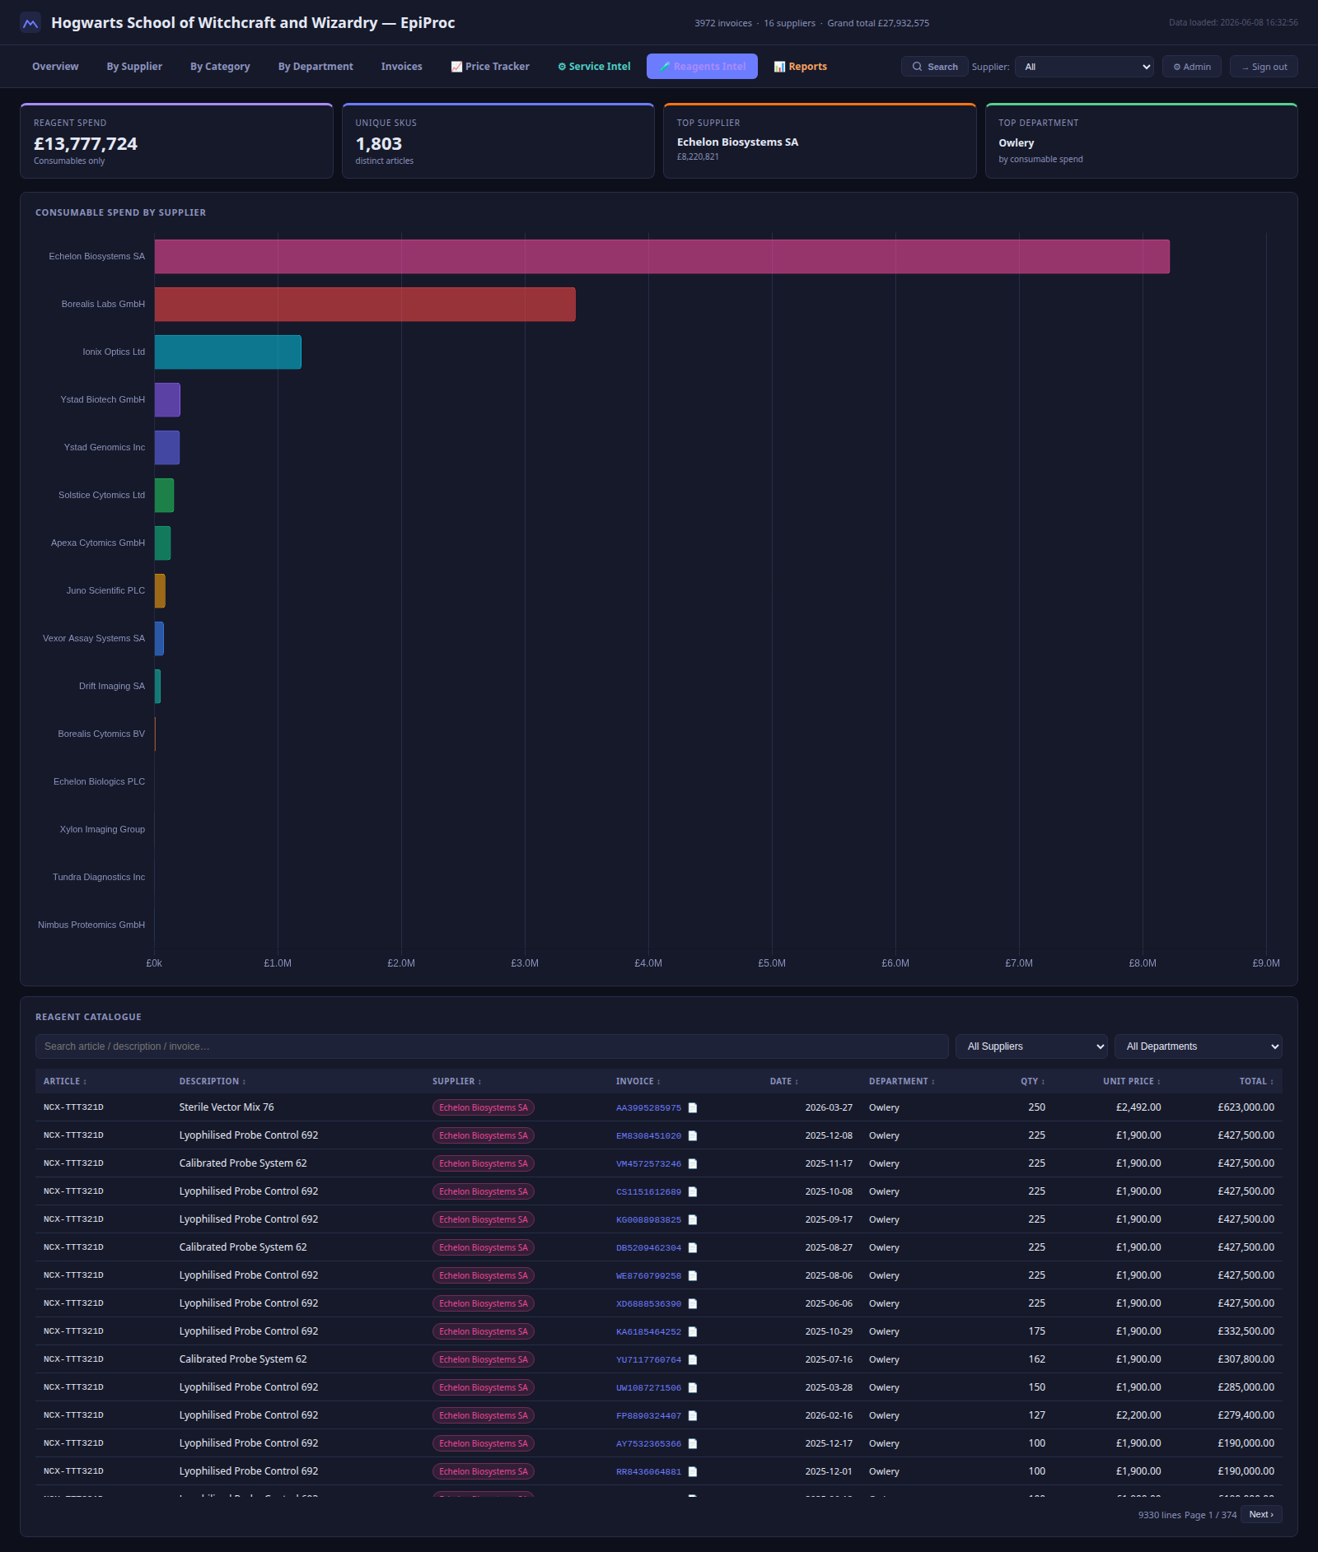Click the Sign out button
Screen dimensions: 1318x1552
[1264, 67]
